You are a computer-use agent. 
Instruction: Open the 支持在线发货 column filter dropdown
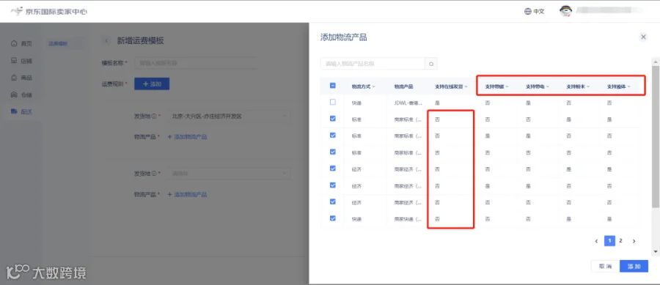466,86
